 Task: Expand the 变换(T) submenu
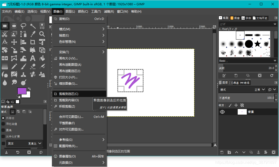pyautogui.click(x=79, y=52)
